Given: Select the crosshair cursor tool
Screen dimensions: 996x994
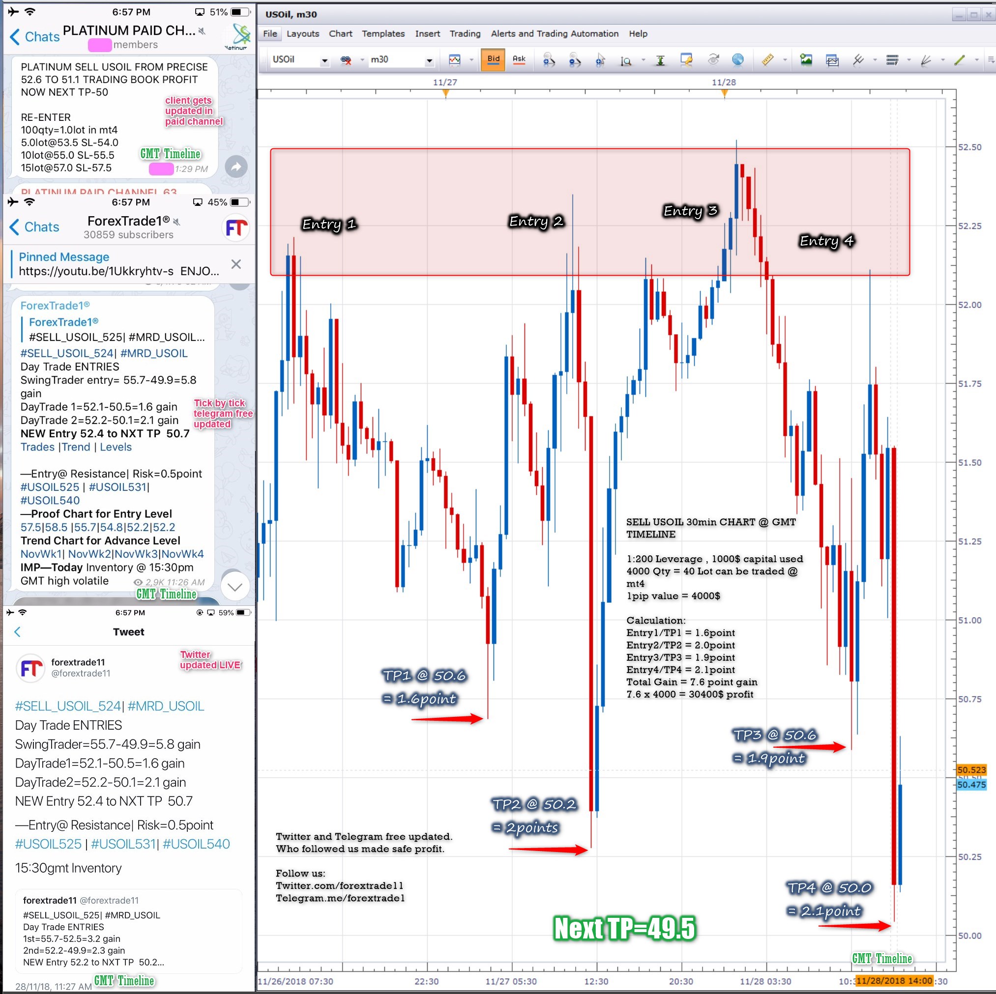Looking at the screenshot, I should [600, 60].
